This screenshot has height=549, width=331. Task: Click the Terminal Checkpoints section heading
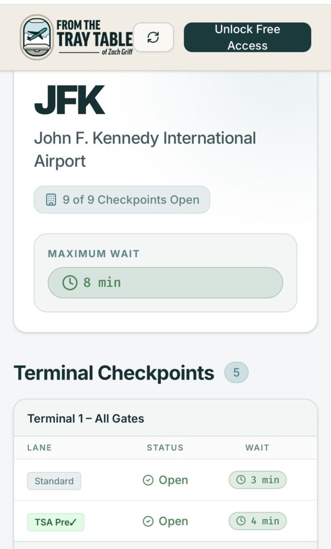tap(114, 373)
